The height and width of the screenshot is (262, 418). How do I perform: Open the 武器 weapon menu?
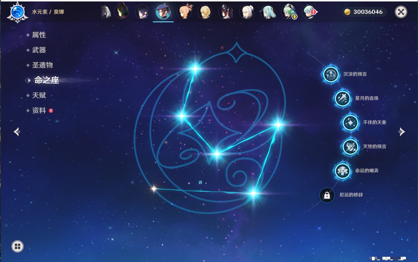point(39,50)
